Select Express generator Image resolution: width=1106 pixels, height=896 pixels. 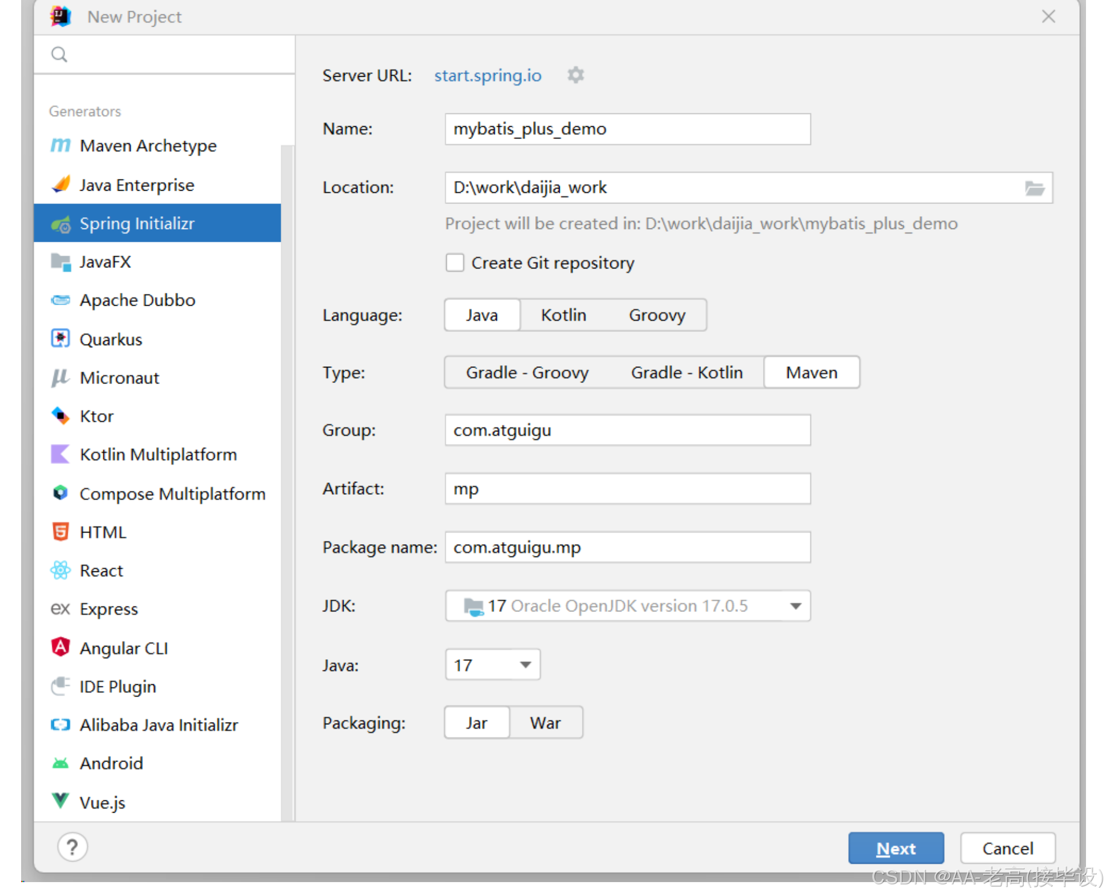(157, 609)
